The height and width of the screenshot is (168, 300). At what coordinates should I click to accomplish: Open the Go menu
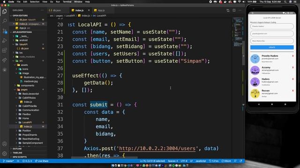click(x=52, y=2)
